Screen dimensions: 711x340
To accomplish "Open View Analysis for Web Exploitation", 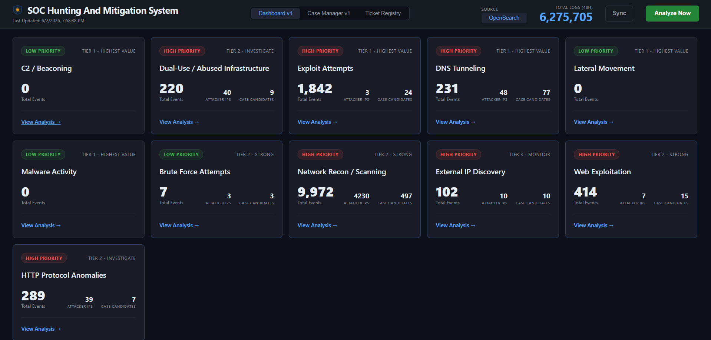I will 593,225.
